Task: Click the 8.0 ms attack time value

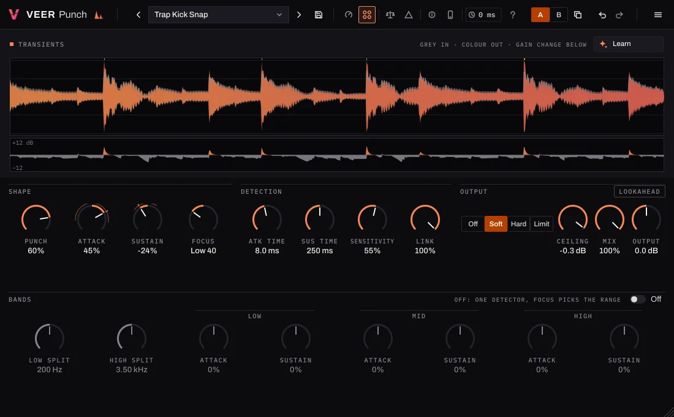Action: click(x=267, y=251)
